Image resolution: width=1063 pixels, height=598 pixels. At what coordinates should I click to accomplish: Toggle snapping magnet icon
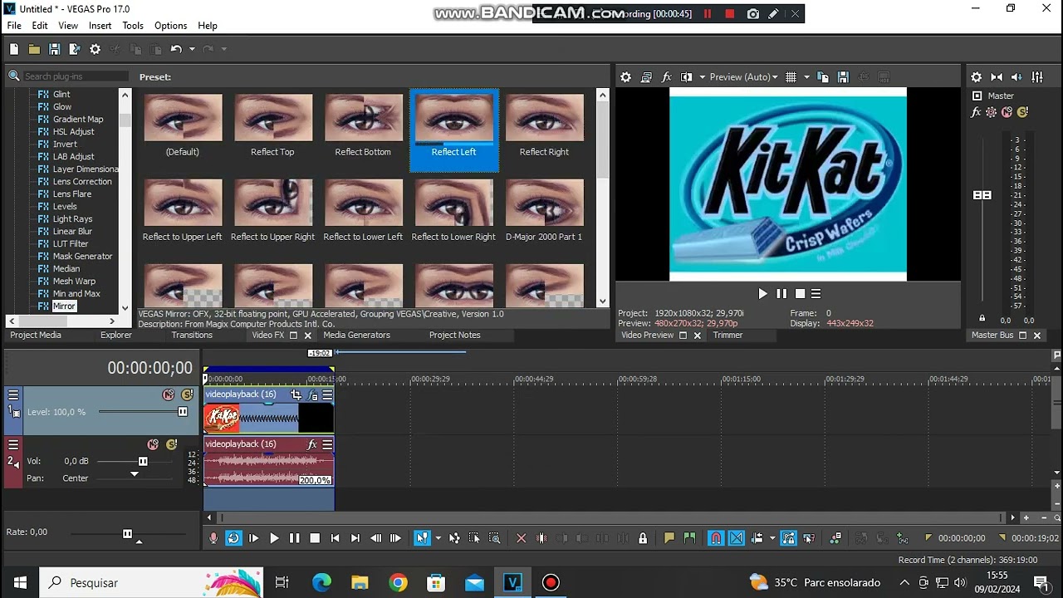pos(716,538)
